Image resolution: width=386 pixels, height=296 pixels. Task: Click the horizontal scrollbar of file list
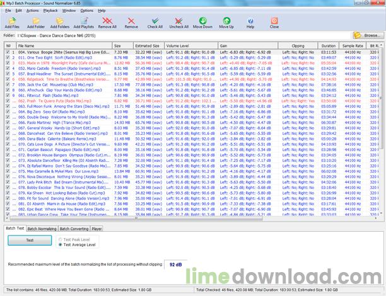[136, 219]
